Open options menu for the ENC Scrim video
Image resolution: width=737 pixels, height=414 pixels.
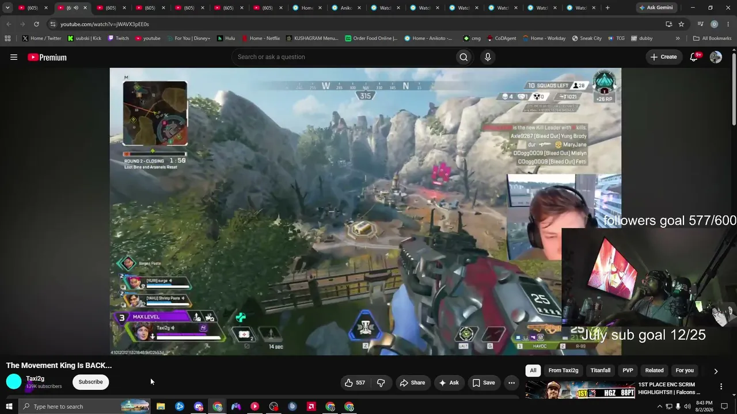[x=721, y=386]
